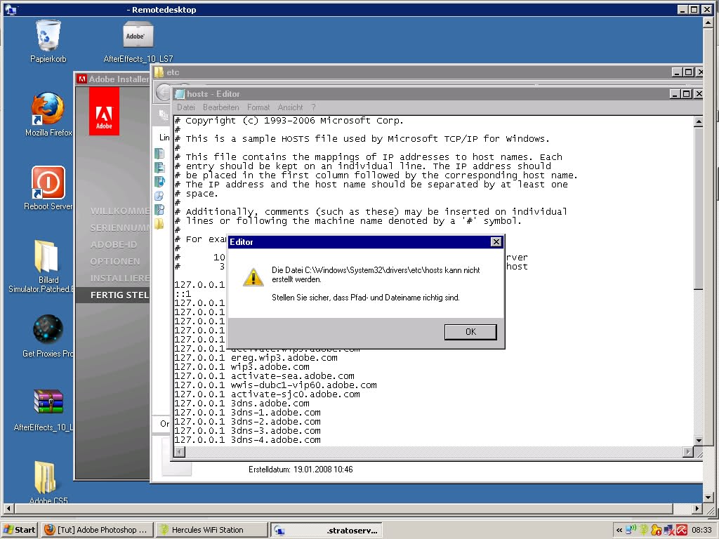
Task: Switch to Hercules WiFi Station taskbar item
Action: (210, 530)
